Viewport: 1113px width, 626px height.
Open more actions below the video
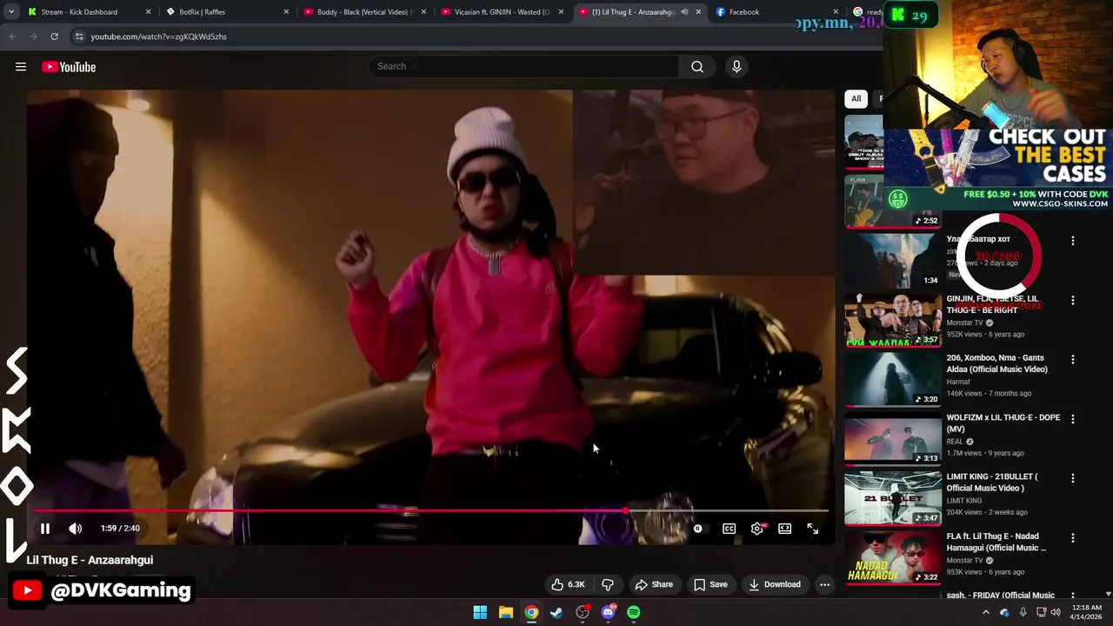(824, 584)
